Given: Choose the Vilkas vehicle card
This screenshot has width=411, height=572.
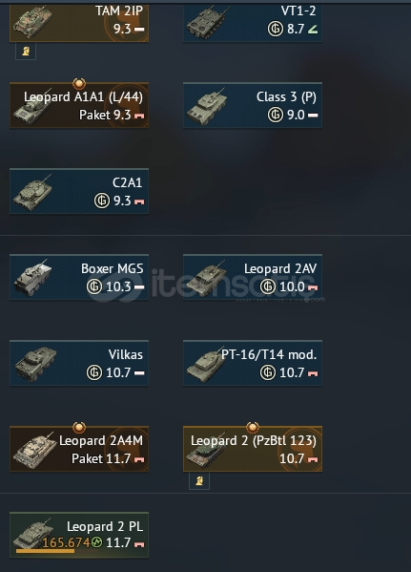Looking at the screenshot, I should pyautogui.click(x=79, y=363).
